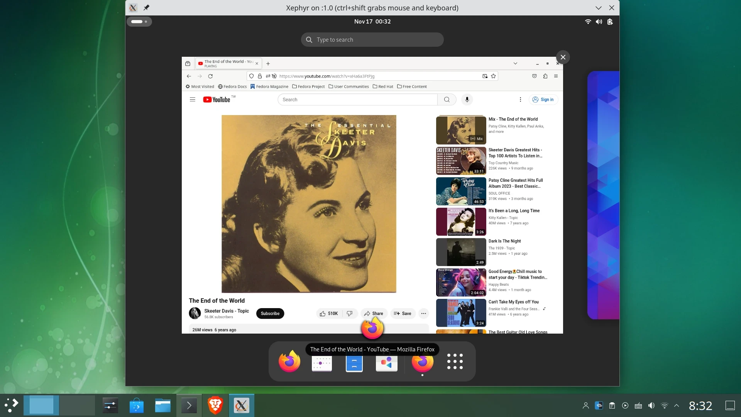Open YouTube settings three-dot menu
Image resolution: width=741 pixels, height=417 pixels.
[520, 100]
